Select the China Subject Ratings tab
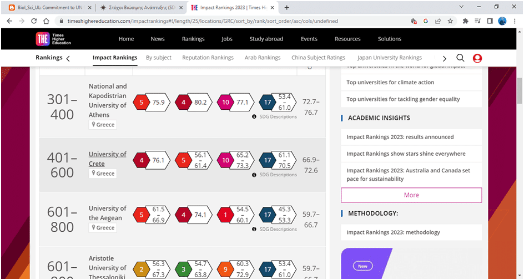Viewport: 524px width, 280px height. click(x=318, y=58)
